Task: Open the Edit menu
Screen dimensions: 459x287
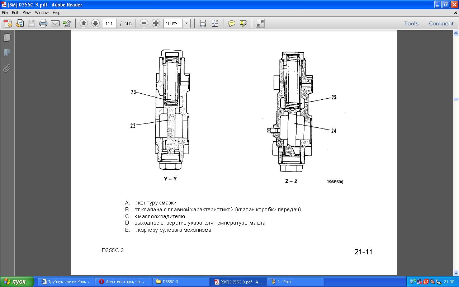Action: tap(15, 13)
